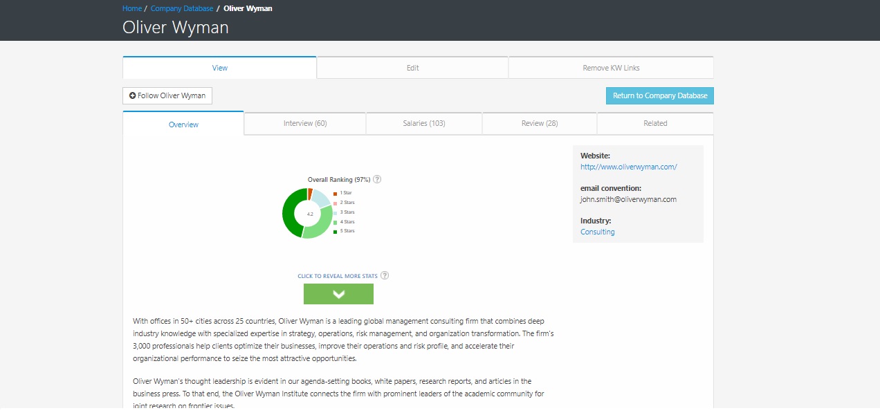Switch to the Review (28) tab
Screen dimensions: 880x415
click(x=539, y=123)
